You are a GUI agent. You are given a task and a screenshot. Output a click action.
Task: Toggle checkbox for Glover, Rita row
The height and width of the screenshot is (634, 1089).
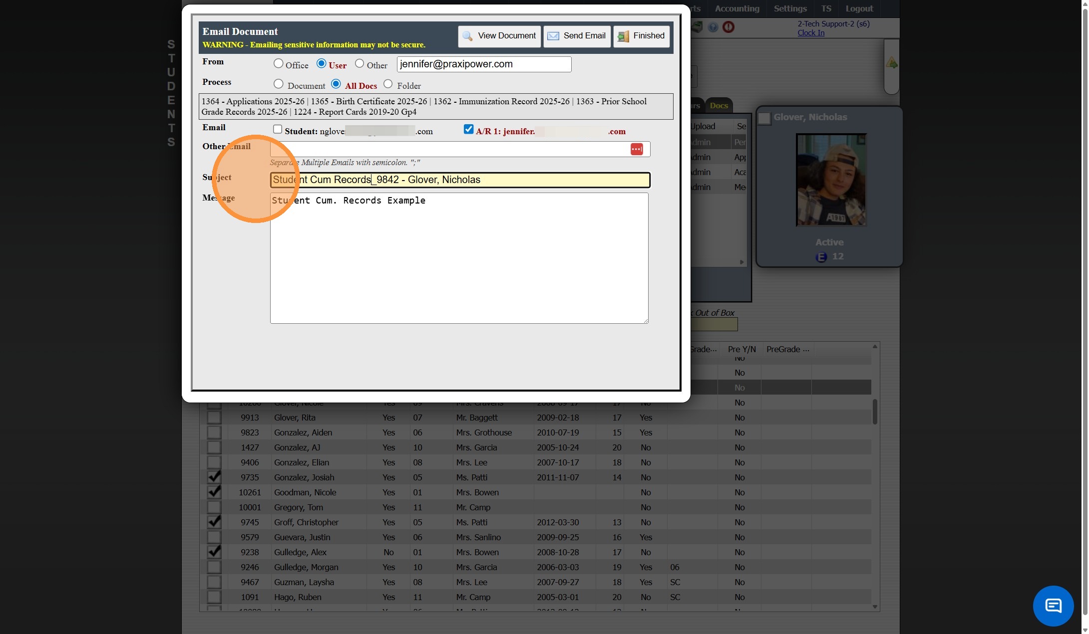(214, 418)
